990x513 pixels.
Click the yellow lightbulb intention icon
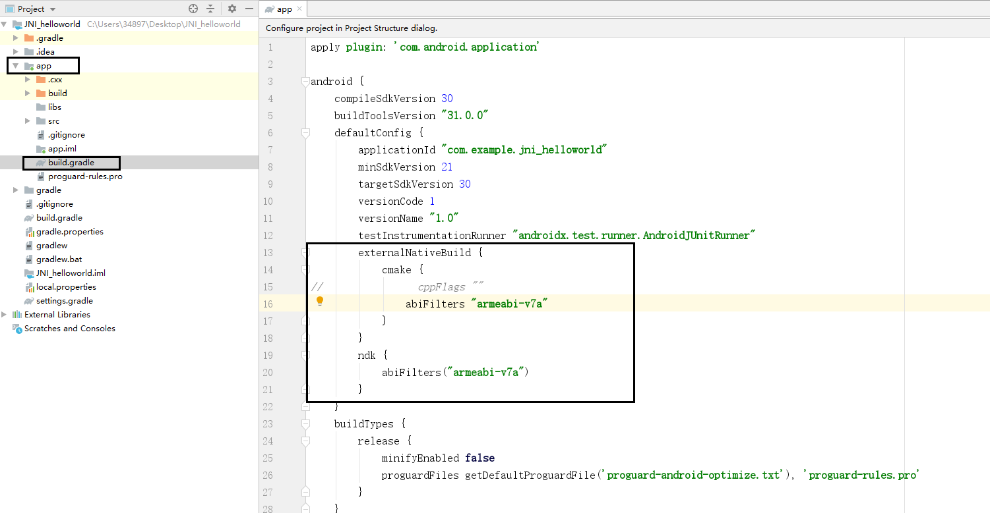(x=320, y=301)
